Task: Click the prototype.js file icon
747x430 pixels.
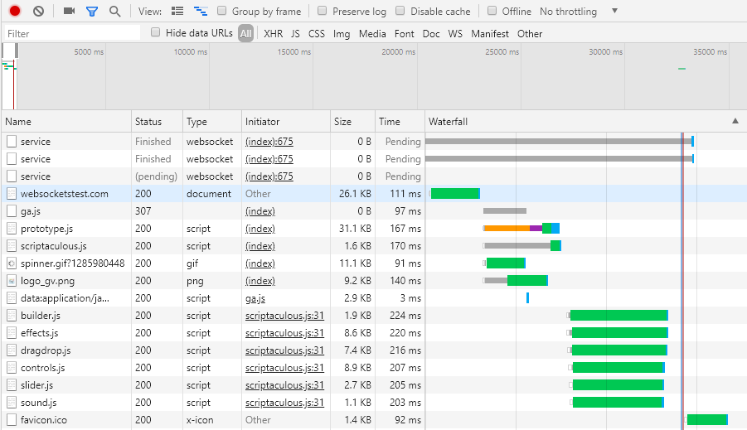Action: point(12,229)
